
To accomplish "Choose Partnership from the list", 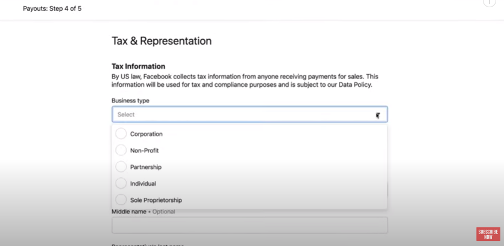I will tap(146, 167).
